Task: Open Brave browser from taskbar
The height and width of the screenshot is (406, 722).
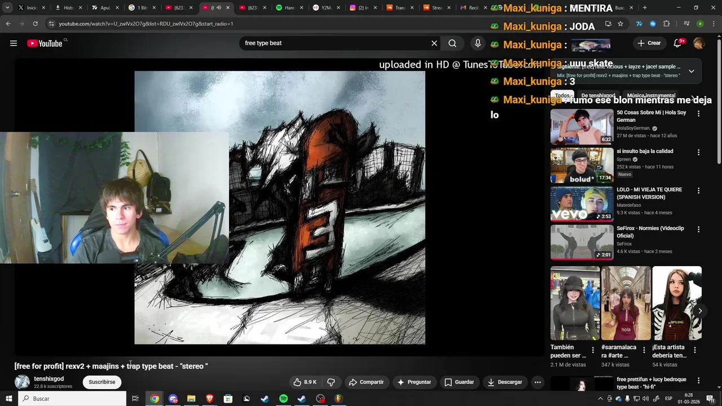Action: [x=210, y=399]
